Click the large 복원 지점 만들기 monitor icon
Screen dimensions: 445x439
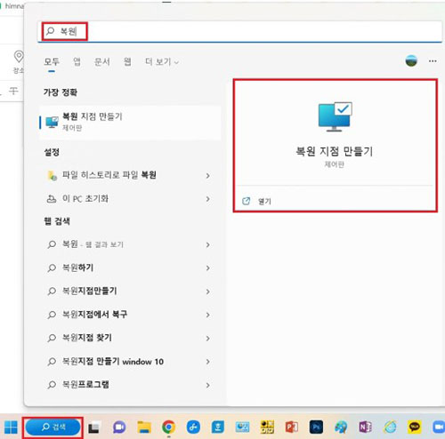click(335, 116)
